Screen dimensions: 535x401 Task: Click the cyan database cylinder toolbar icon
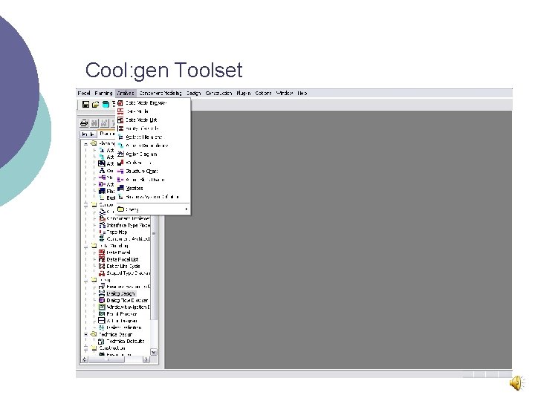(x=106, y=105)
